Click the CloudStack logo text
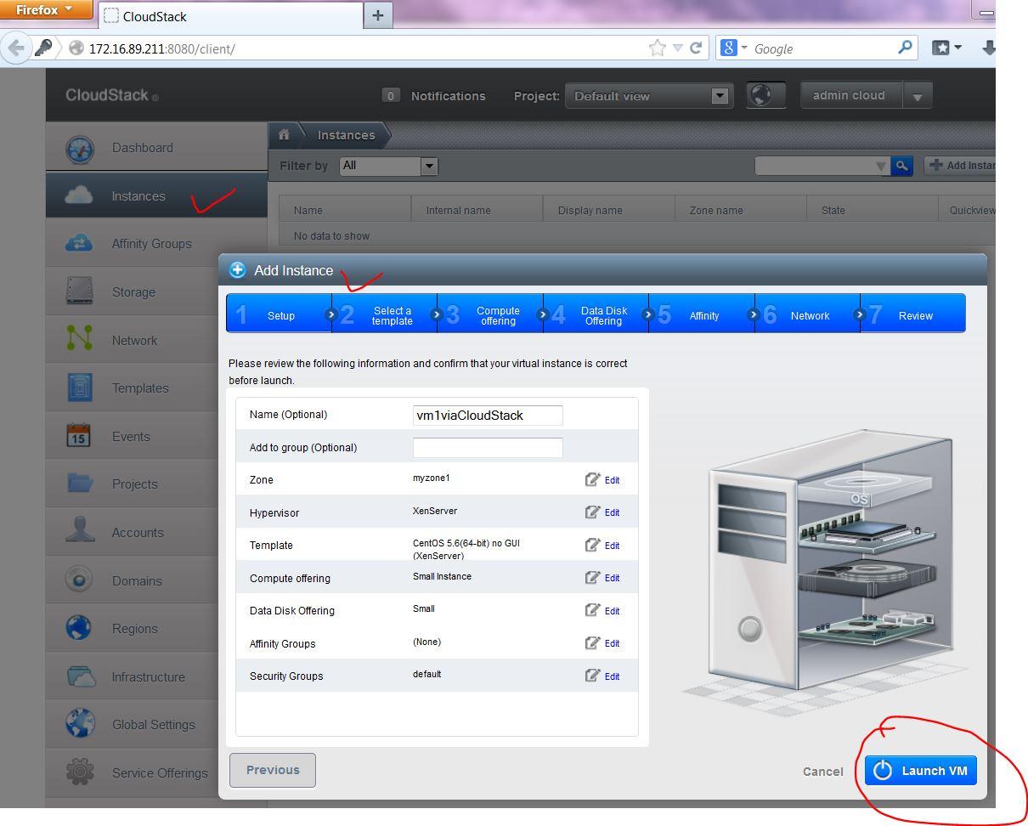Screen dimensions: 1028x826 tap(107, 95)
